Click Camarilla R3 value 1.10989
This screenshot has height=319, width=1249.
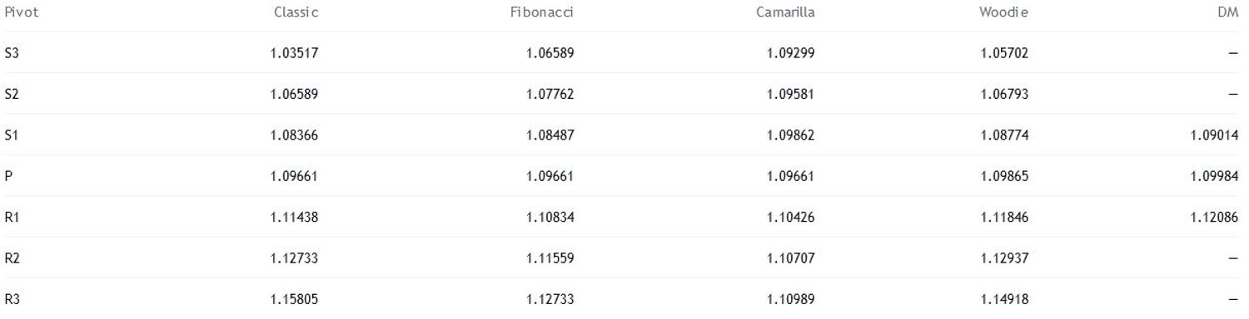(791, 299)
